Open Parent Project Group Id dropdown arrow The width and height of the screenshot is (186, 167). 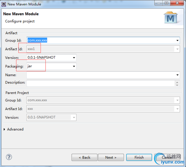click(x=177, y=100)
